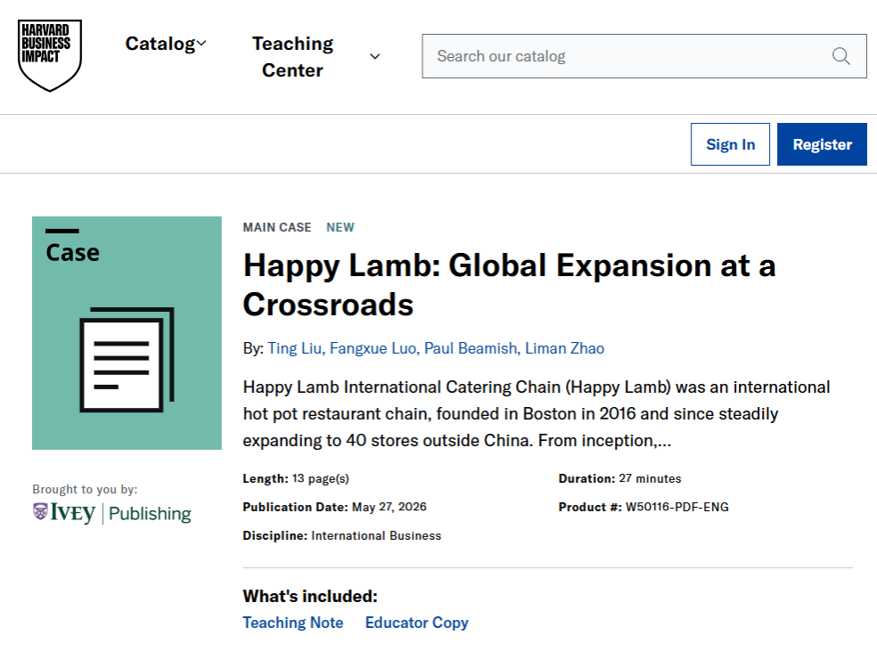This screenshot has width=877, height=660.
Task: Open author Fangxue Luo's link
Action: (x=373, y=348)
